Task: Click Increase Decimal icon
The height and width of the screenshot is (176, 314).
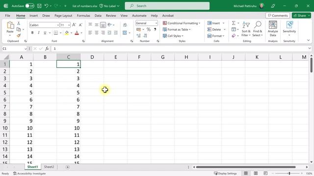Action: [x=138, y=36]
